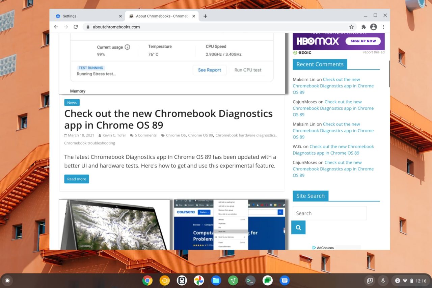The height and width of the screenshot is (288, 432).
Task: Open Chrome from the shelf
Action: click(x=147, y=281)
